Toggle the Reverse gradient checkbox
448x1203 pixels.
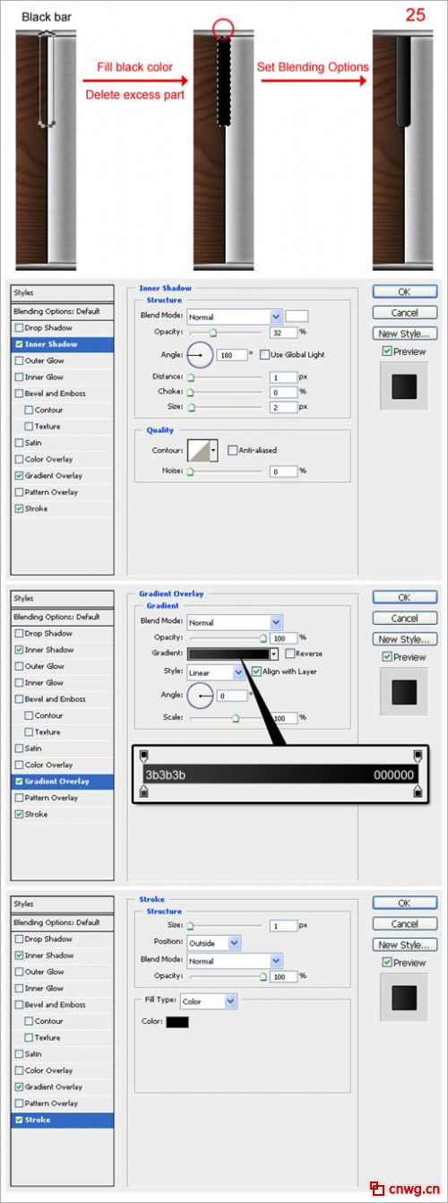click(x=289, y=654)
